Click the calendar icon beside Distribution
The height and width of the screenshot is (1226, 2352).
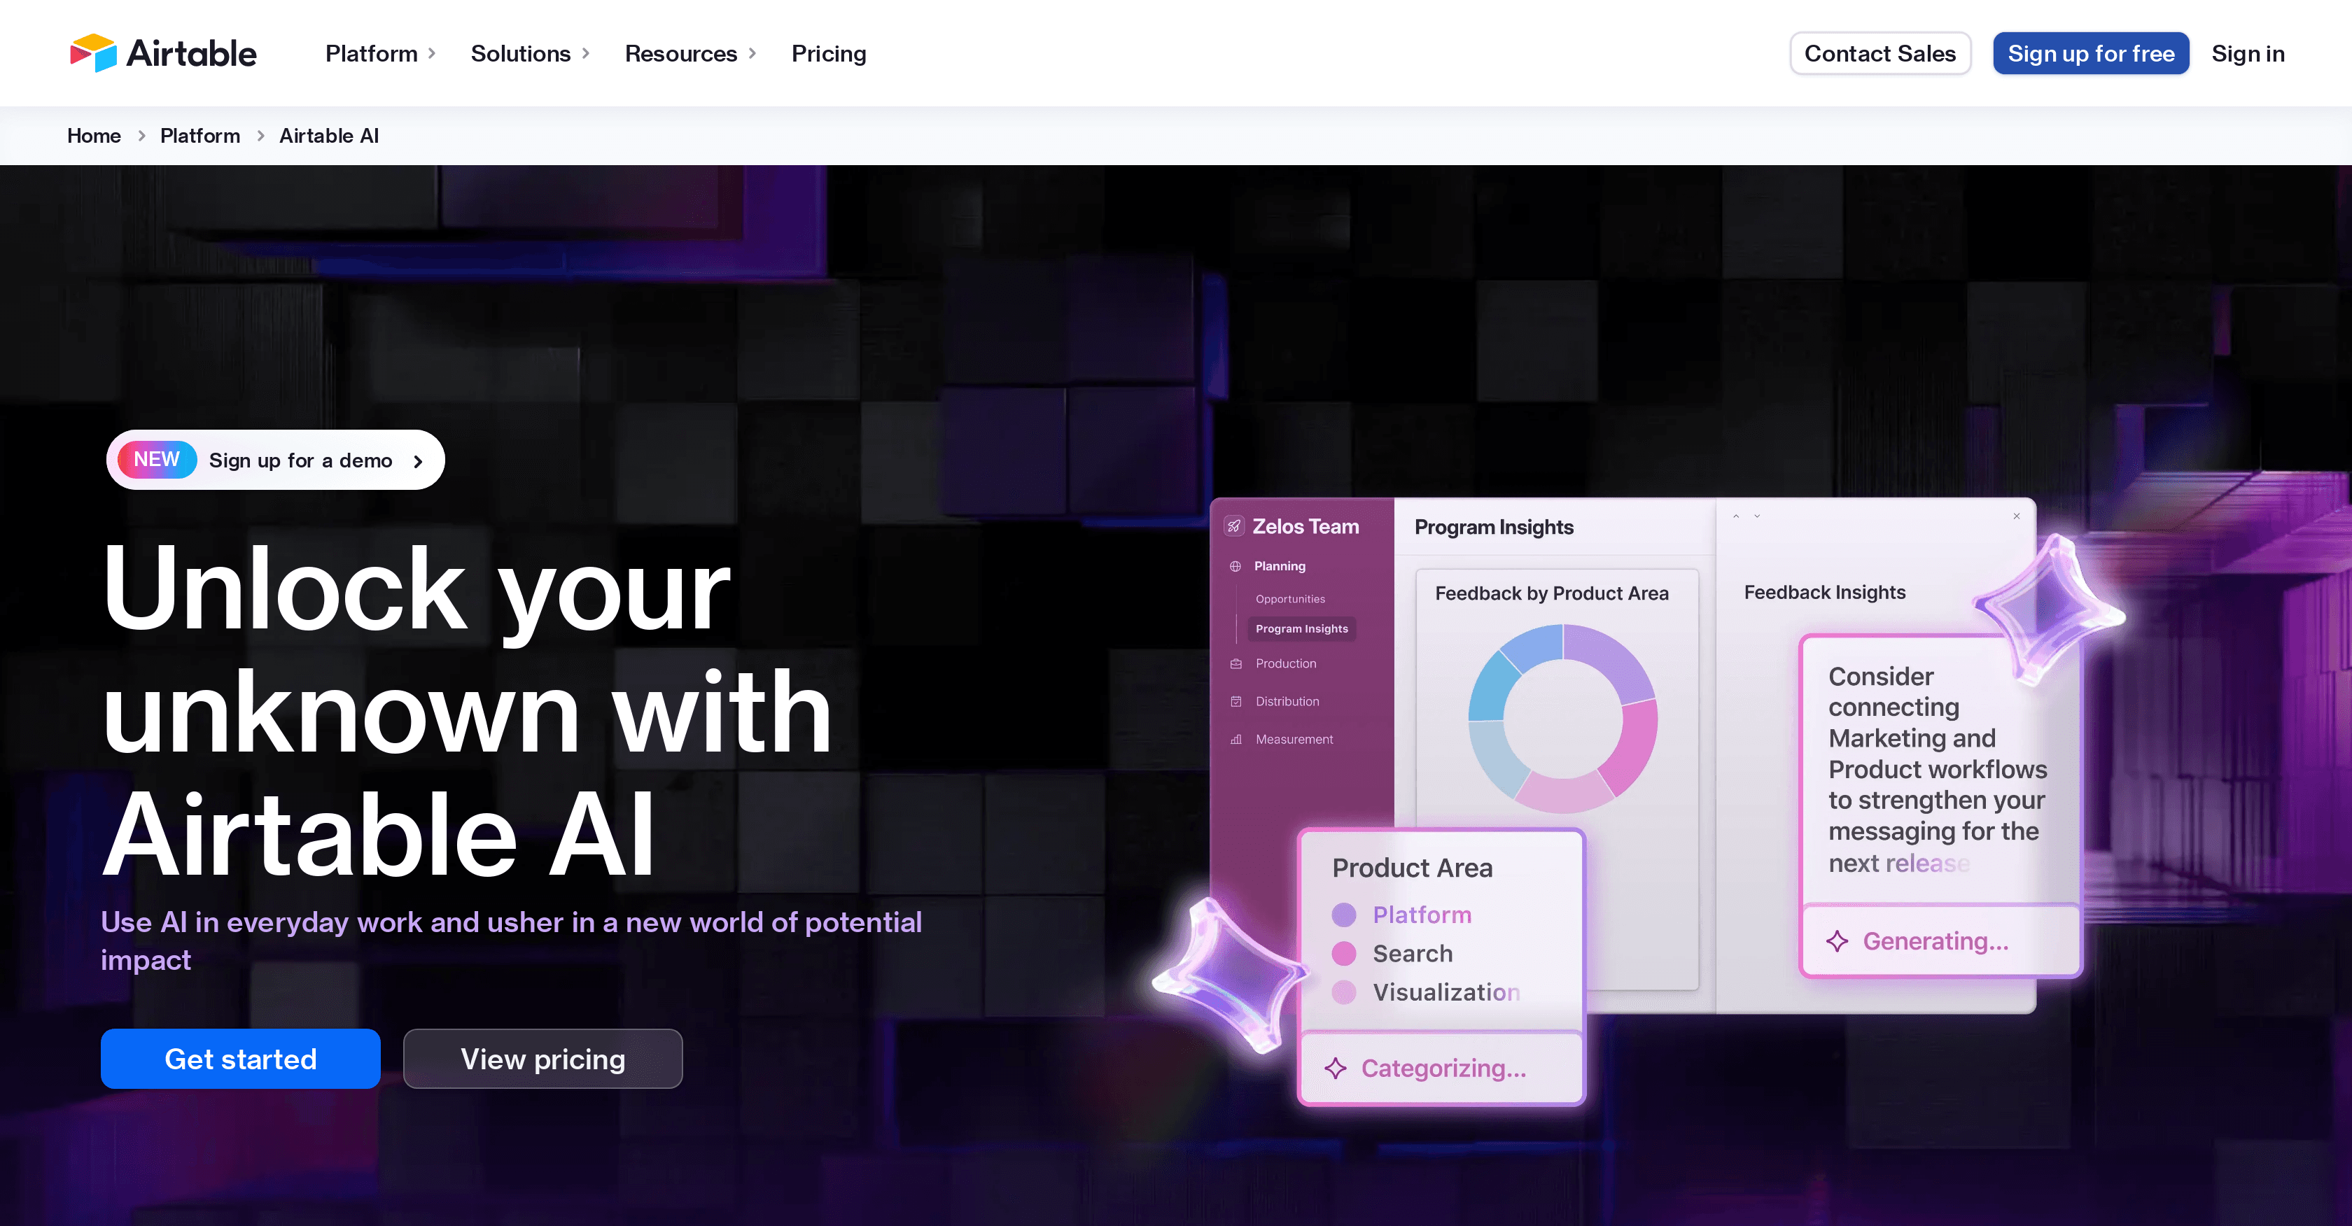[x=1235, y=701]
